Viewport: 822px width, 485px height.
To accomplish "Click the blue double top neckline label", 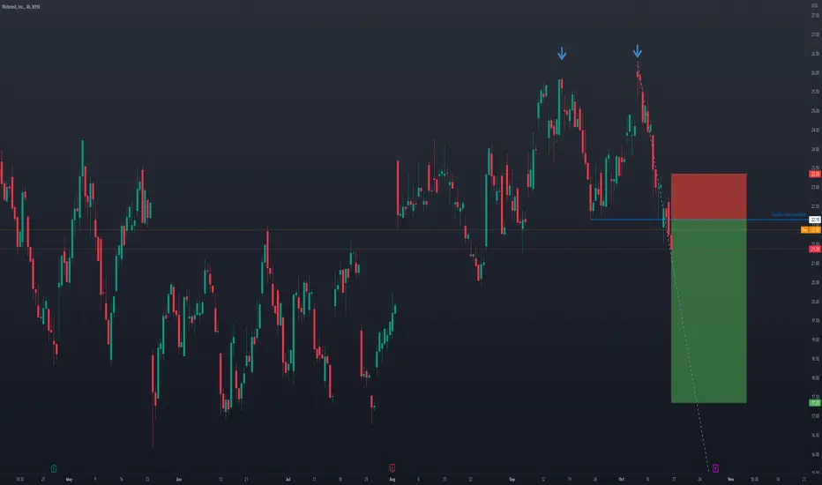I will (788, 214).
